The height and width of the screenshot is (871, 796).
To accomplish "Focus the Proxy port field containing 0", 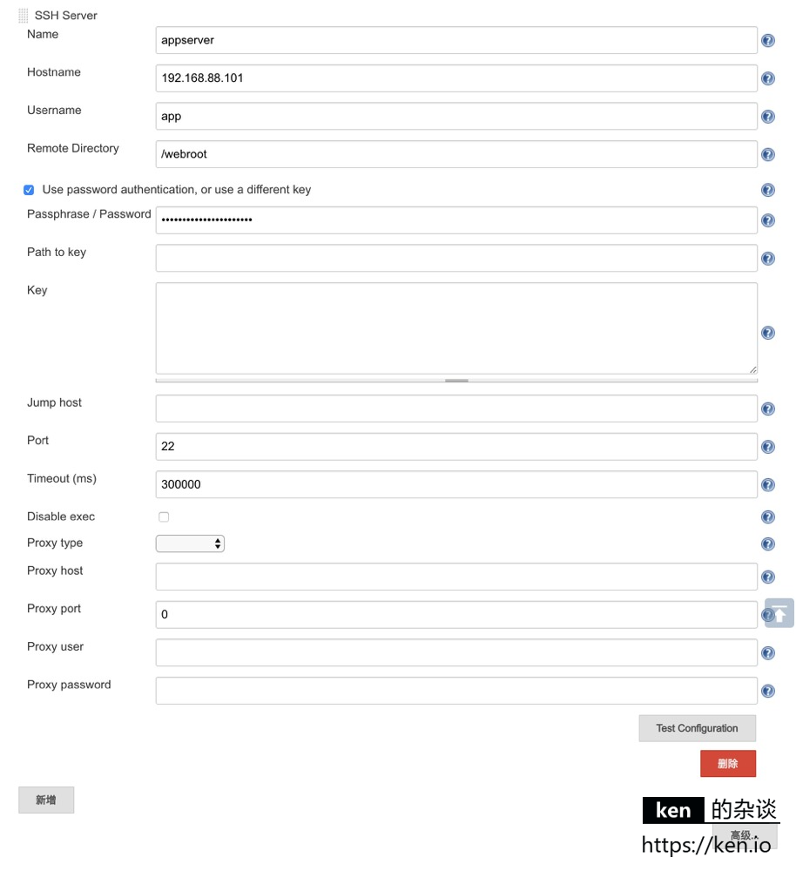I will [456, 614].
